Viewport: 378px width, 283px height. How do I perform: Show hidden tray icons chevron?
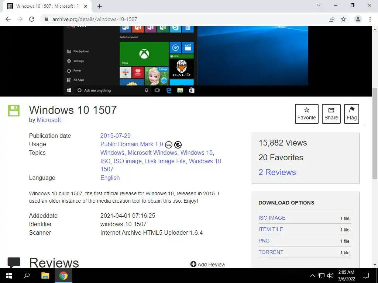[312, 276]
